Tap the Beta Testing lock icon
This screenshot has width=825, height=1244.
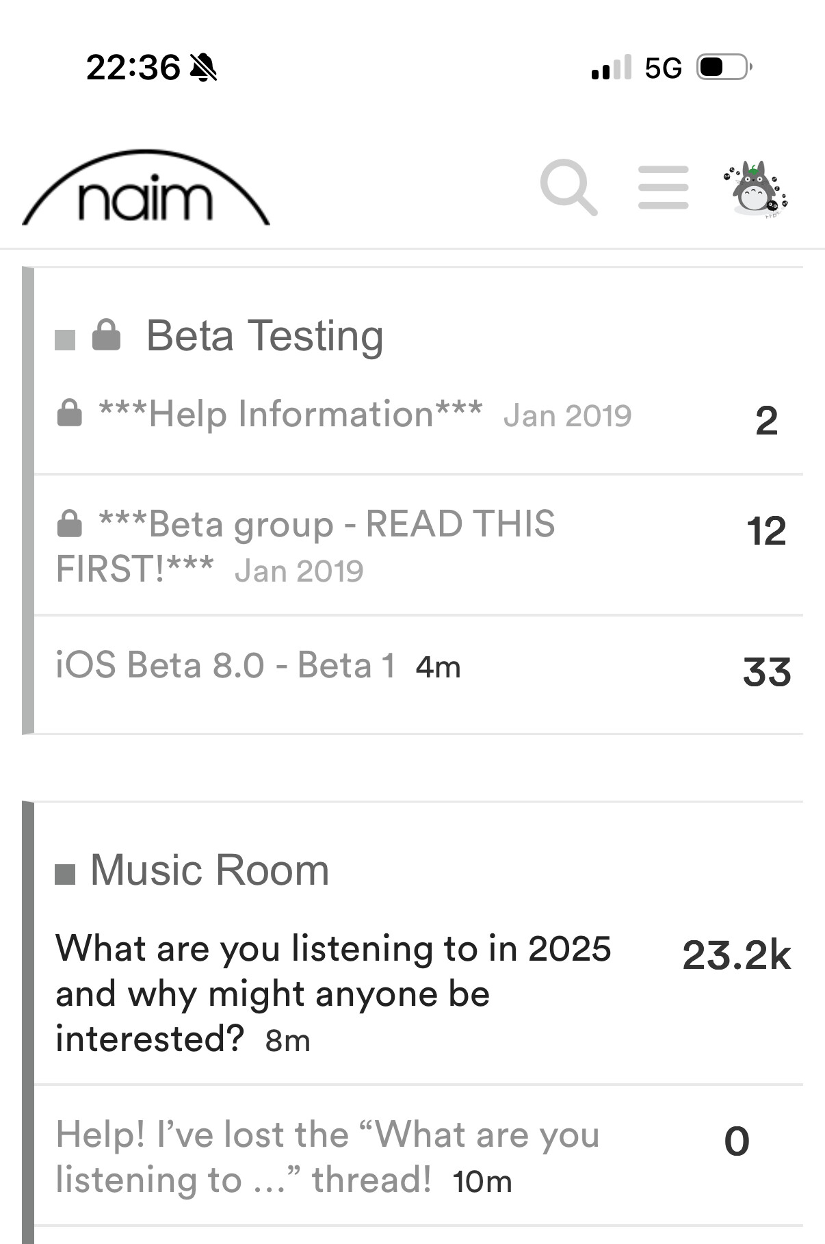(106, 335)
